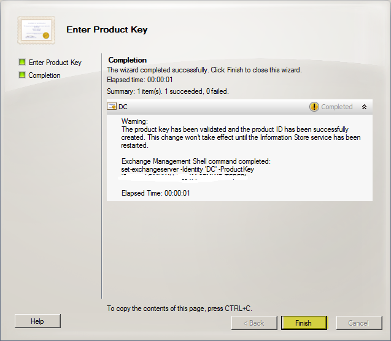Viewport: 391px width, 341px height.
Task: Click the set-exchangeserver command line text
Action: 188,169
